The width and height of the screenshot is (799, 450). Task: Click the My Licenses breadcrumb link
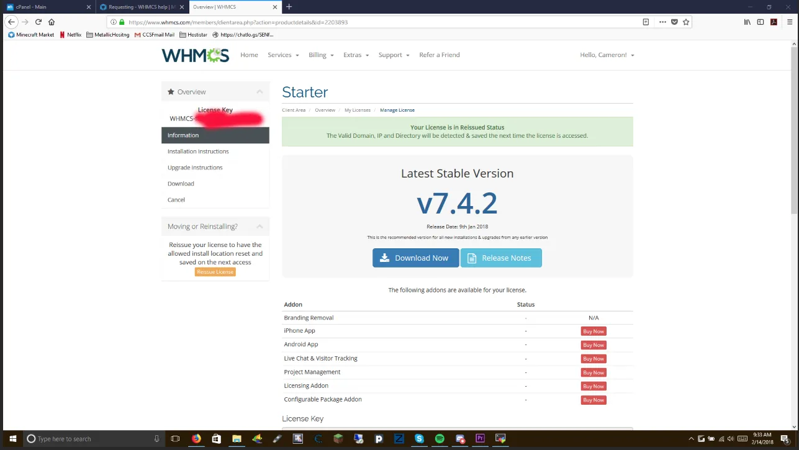[358, 110]
